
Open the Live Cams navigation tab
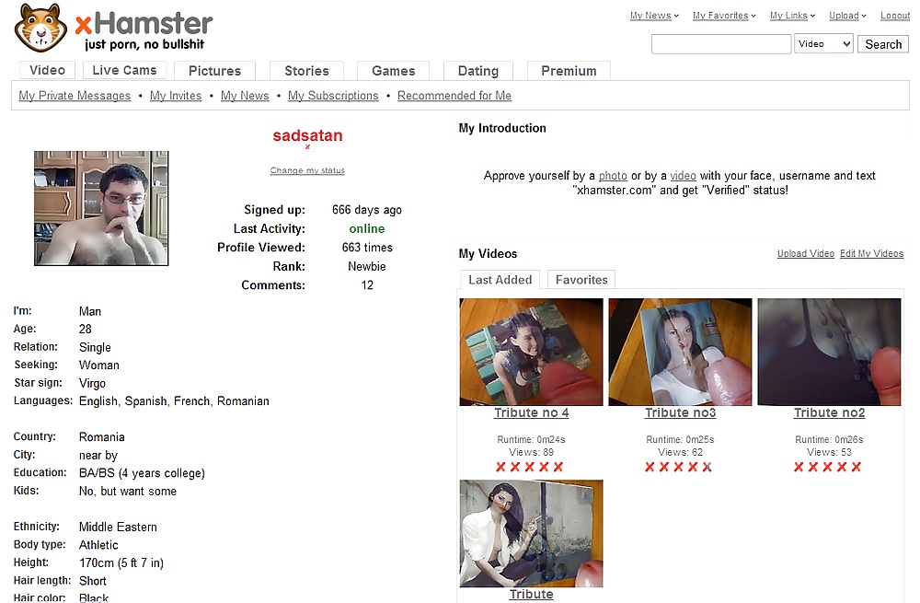coord(124,71)
